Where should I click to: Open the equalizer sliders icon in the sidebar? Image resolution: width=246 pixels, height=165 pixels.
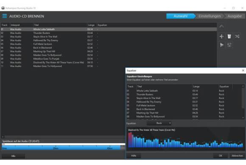pos(229,45)
